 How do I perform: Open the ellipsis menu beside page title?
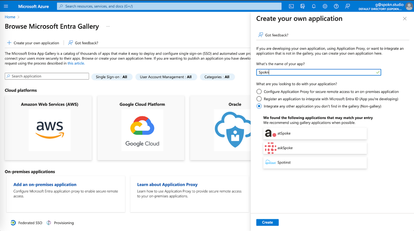pyautogui.click(x=108, y=26)
